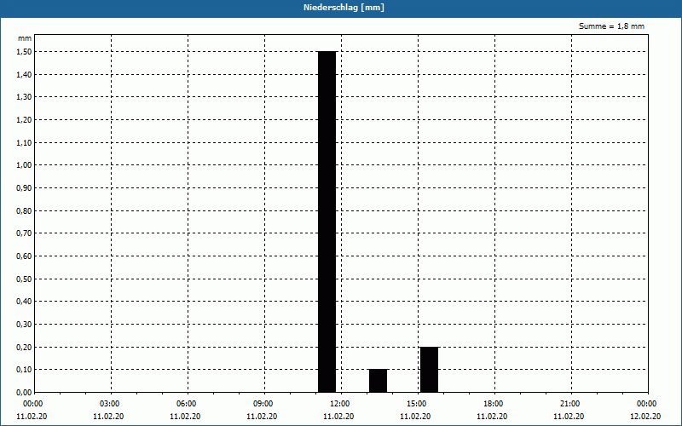
Task: Select the 0,20 mm precipitation bar
Action: click(430, 370)
